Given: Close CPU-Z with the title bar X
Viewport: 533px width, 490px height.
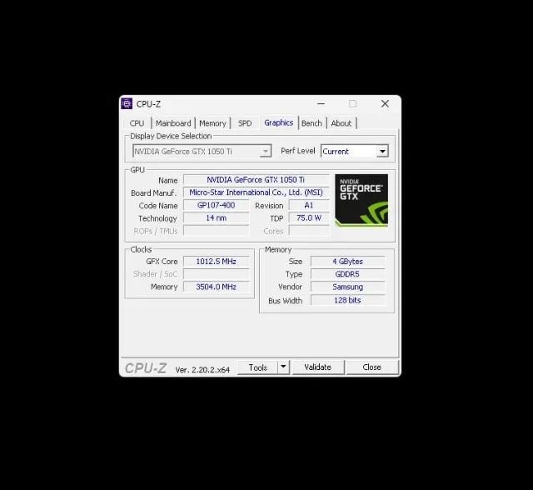Looking at the screenshot, I should [385, 103].
